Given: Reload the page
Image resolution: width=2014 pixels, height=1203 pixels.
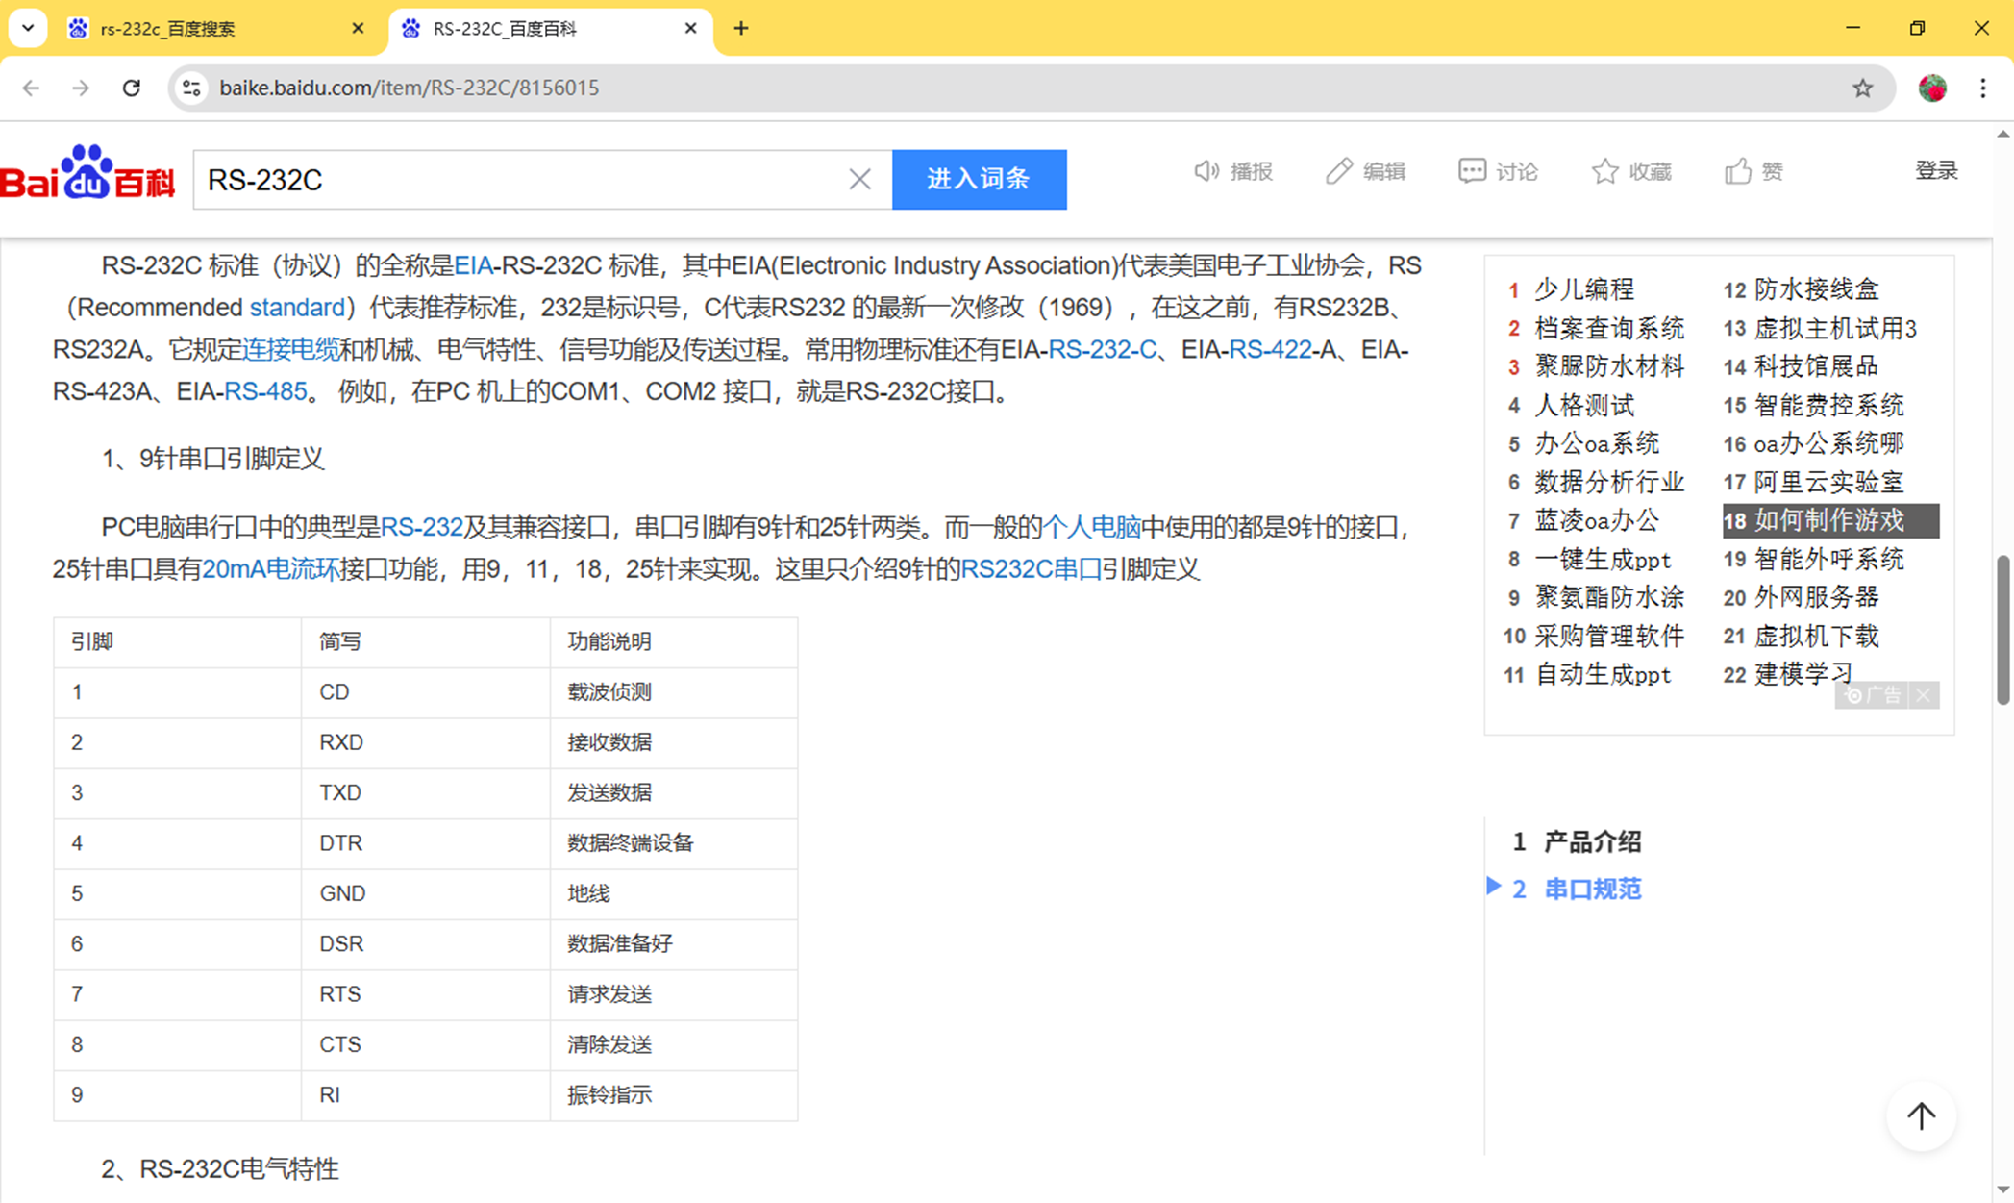Looking at the screenshot, I should (x=132, y=88).
